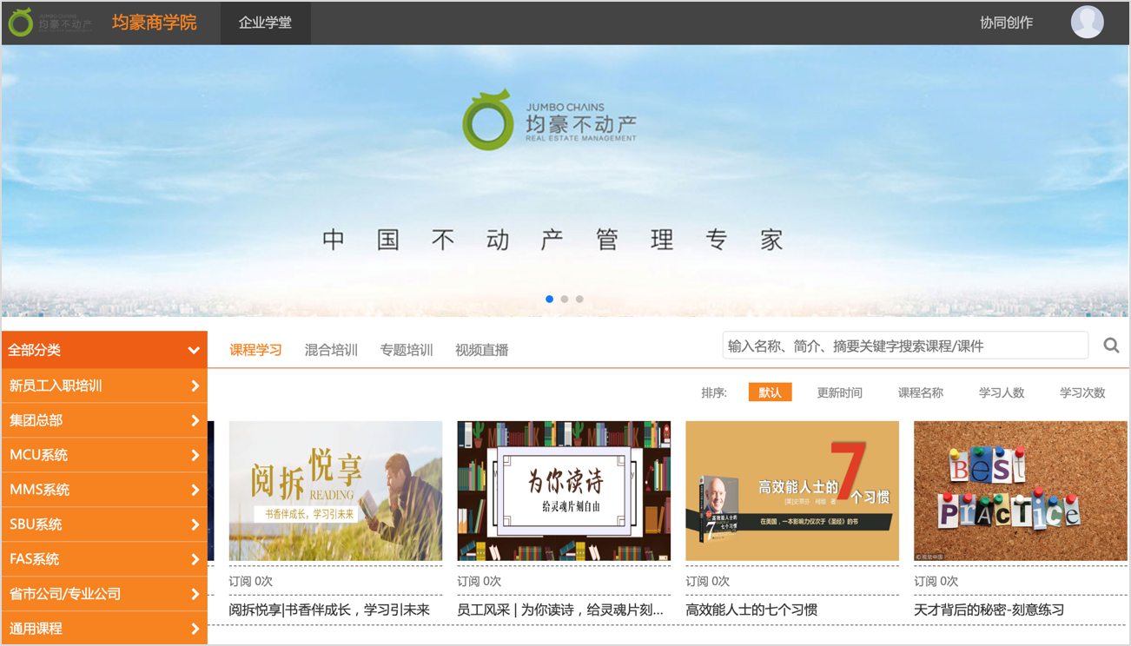Switch to the 混合培训 tab
The width and height of the screenshot is (1131, 646).
pyautogui.click(x=331, y=350)
